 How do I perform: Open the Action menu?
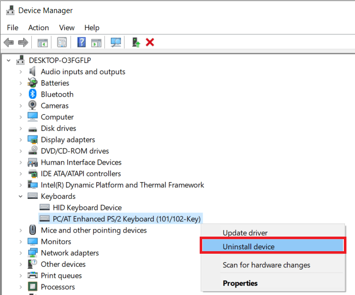[x=38, y=28]
